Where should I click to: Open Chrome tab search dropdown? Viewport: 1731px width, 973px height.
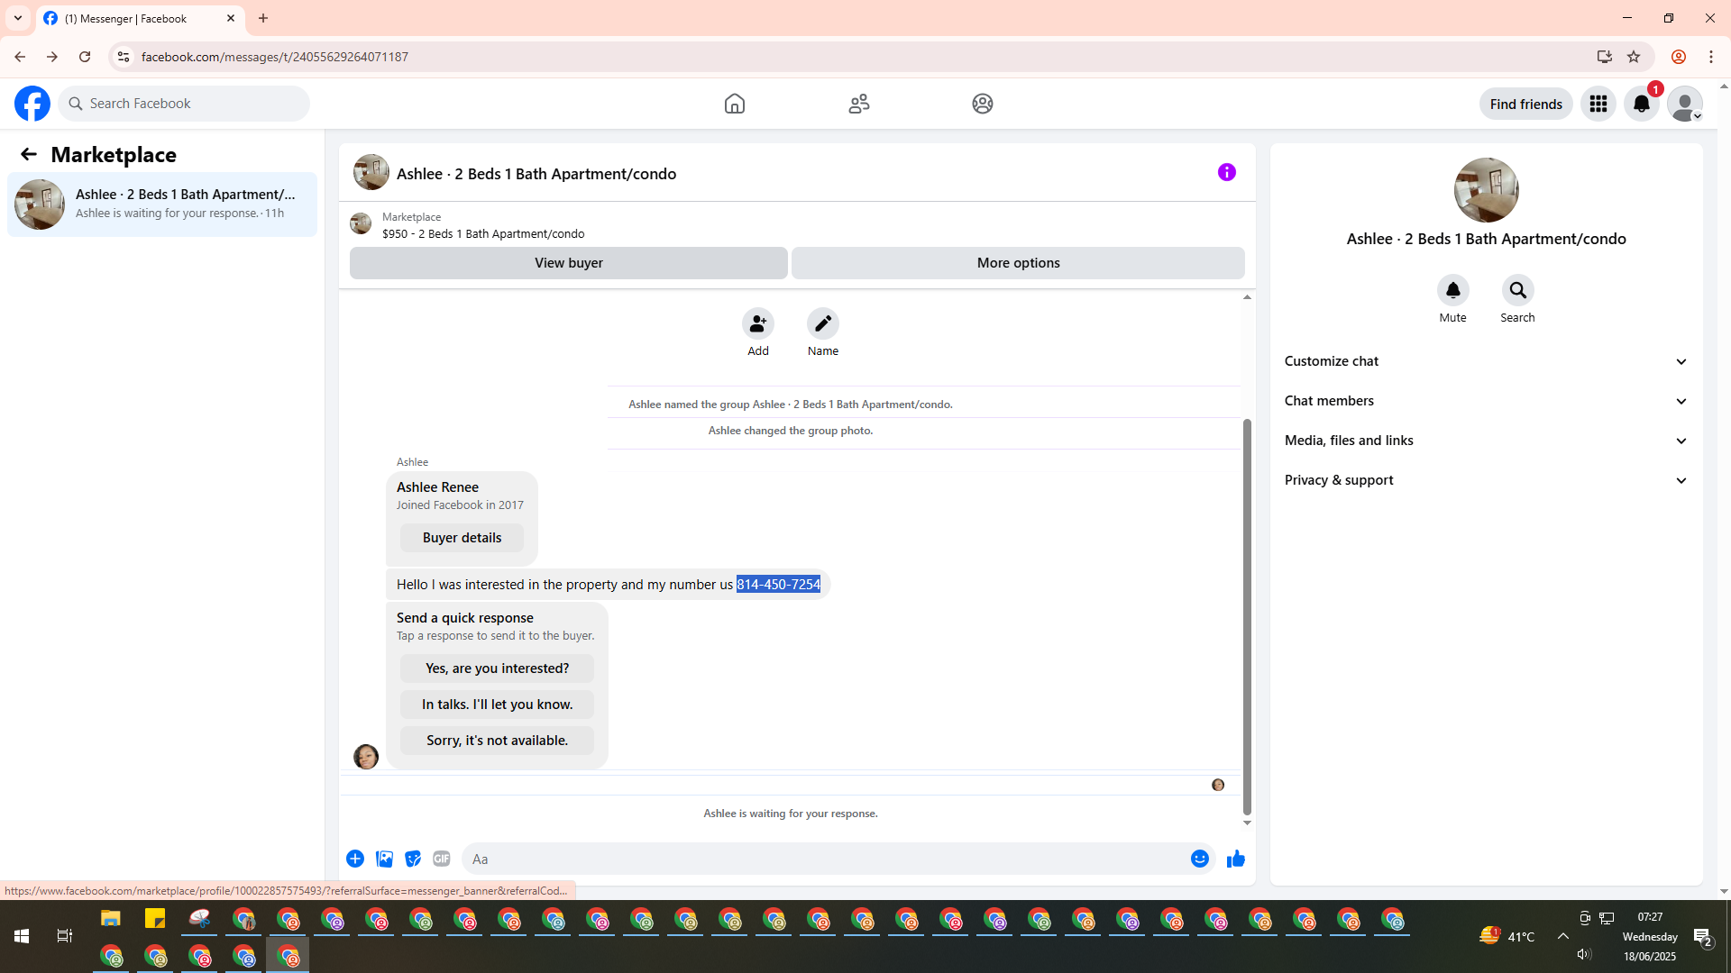click(18, 18)
